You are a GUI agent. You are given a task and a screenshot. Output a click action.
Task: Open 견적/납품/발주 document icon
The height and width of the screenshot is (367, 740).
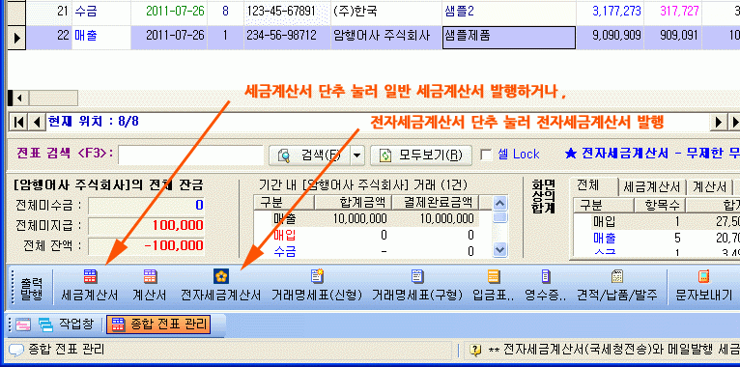pyautogui.click(x=616, y=286)
